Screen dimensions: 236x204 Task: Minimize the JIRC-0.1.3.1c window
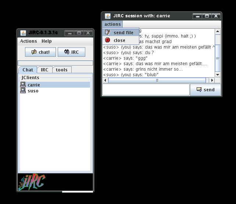(x=70, y=33)
